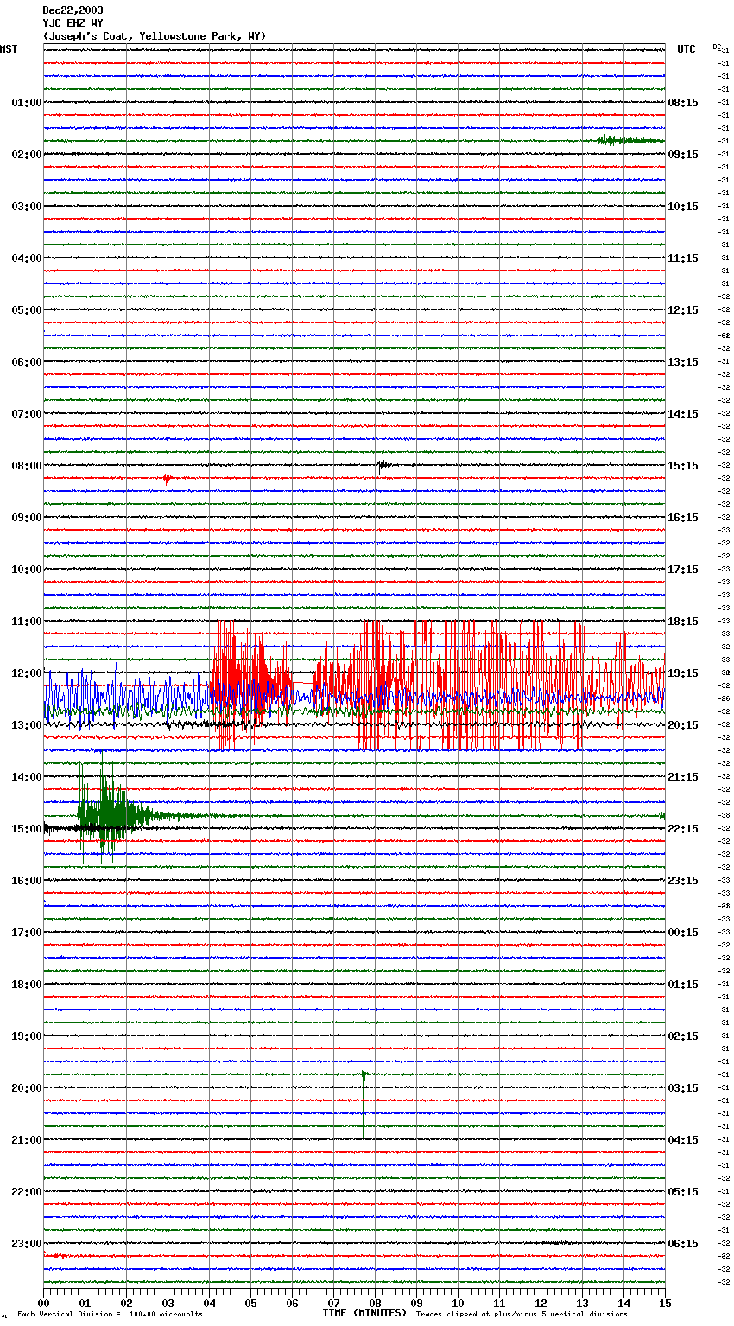Viewport: 734px width, 1326px height.
Task: Click the Dec22,2003 date header
Action: 73,10
